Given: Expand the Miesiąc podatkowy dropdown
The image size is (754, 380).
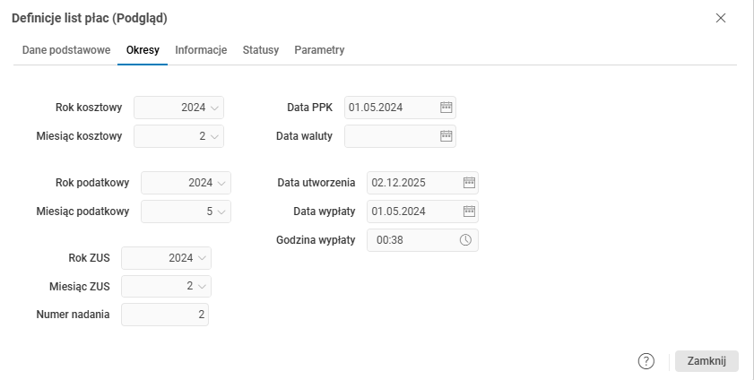Looking at the screenshot, I should pyautogui.click(x=221, y=212).
